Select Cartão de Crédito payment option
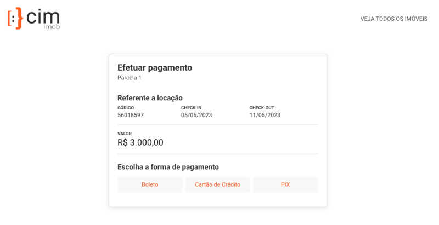 click(x=217, y=184)
